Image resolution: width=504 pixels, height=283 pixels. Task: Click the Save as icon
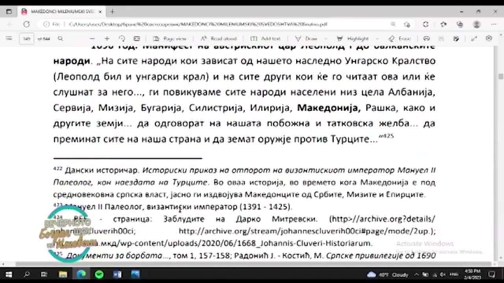point(456,39)
